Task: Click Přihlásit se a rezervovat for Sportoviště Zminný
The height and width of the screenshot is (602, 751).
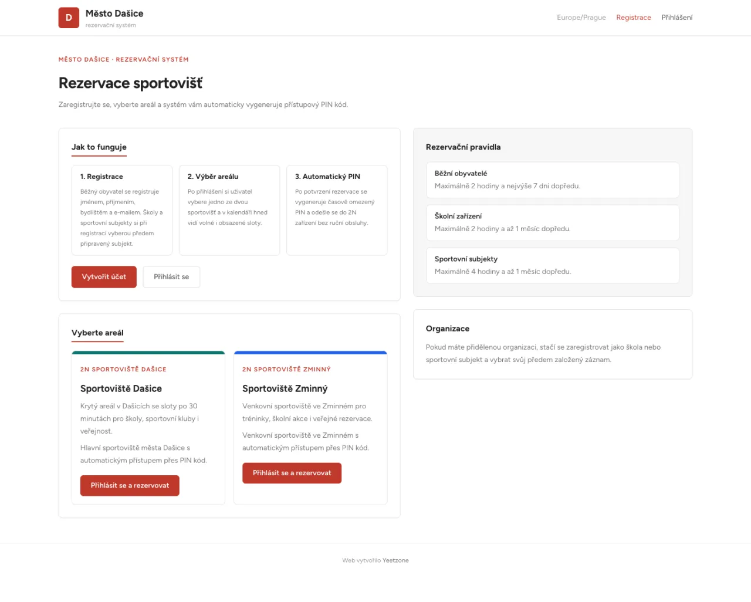Action: (x=292, y=473)
